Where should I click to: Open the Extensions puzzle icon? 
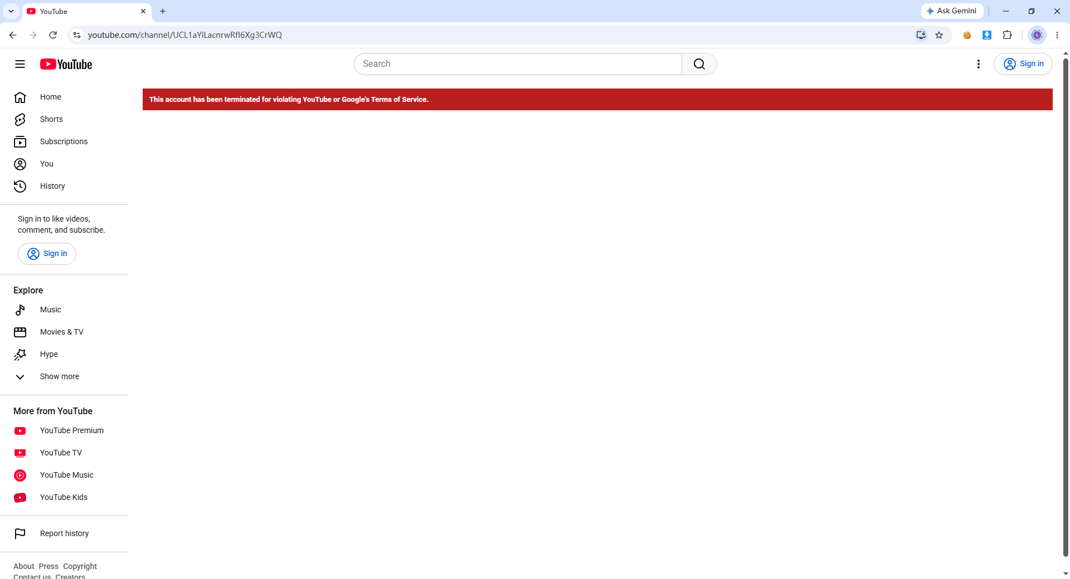[x=1007, y=35]
